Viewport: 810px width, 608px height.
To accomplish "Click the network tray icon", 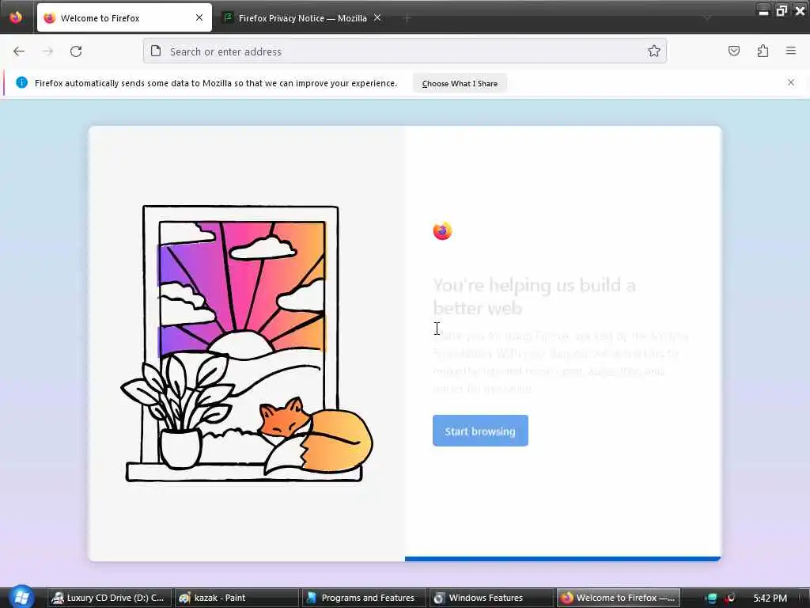I will click(x=711, y=598).
